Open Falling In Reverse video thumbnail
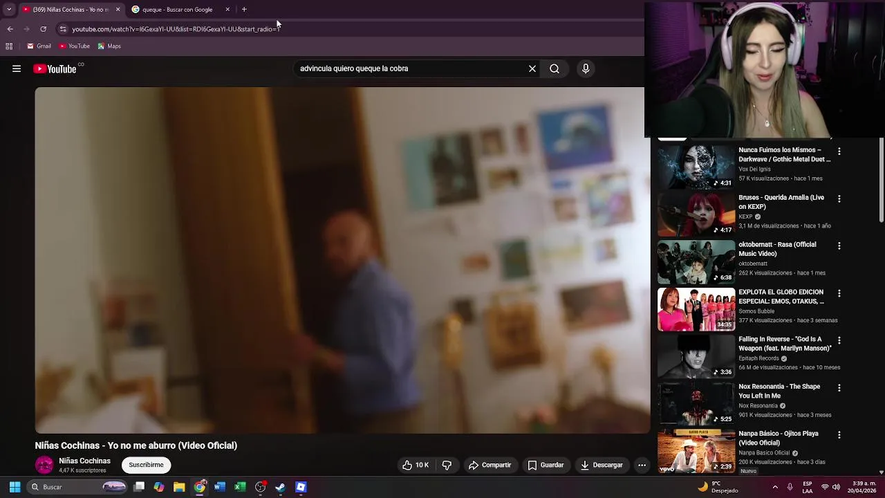 [696, 356]
